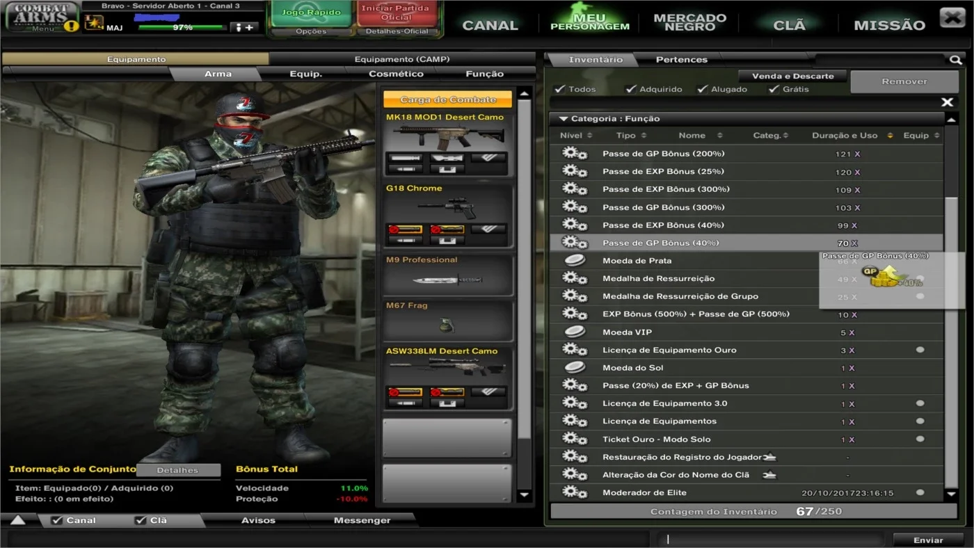Click the MAJ rank insignia icon

coord(94,23)
